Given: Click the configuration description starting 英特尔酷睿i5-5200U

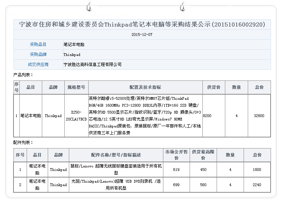Looking at the screenshot, I should click(145, 116).
